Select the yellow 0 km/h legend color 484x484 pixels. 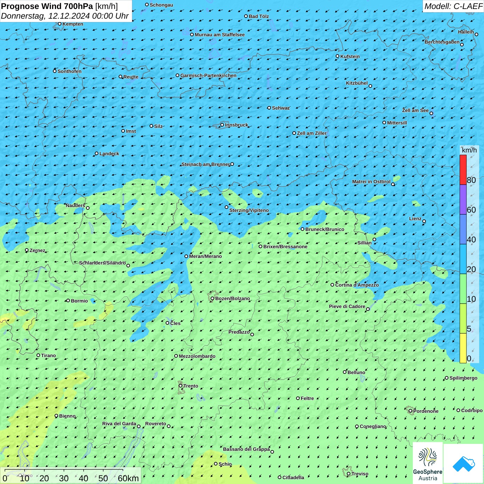[x=463, y=348]
